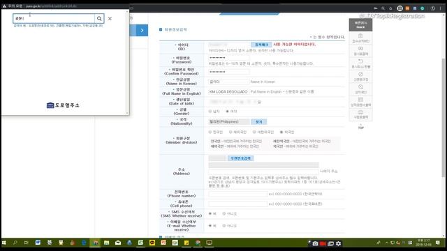
Task: Open the yellow sticky notes taskbar icon
Action: tap(186, 243)
